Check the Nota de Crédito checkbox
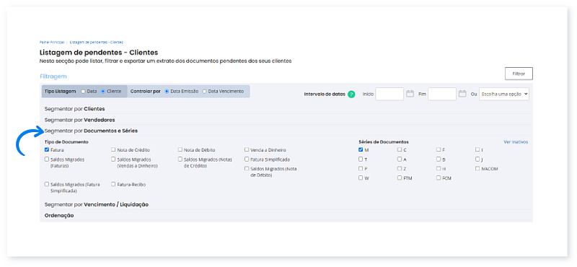 coord(113,150)
